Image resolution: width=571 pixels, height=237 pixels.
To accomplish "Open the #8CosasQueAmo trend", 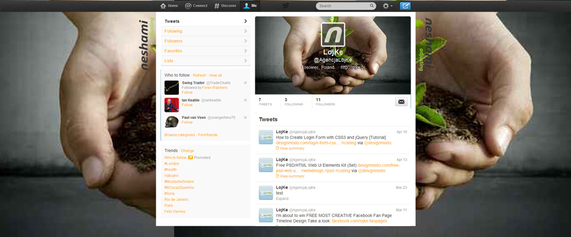I will 179,187.
